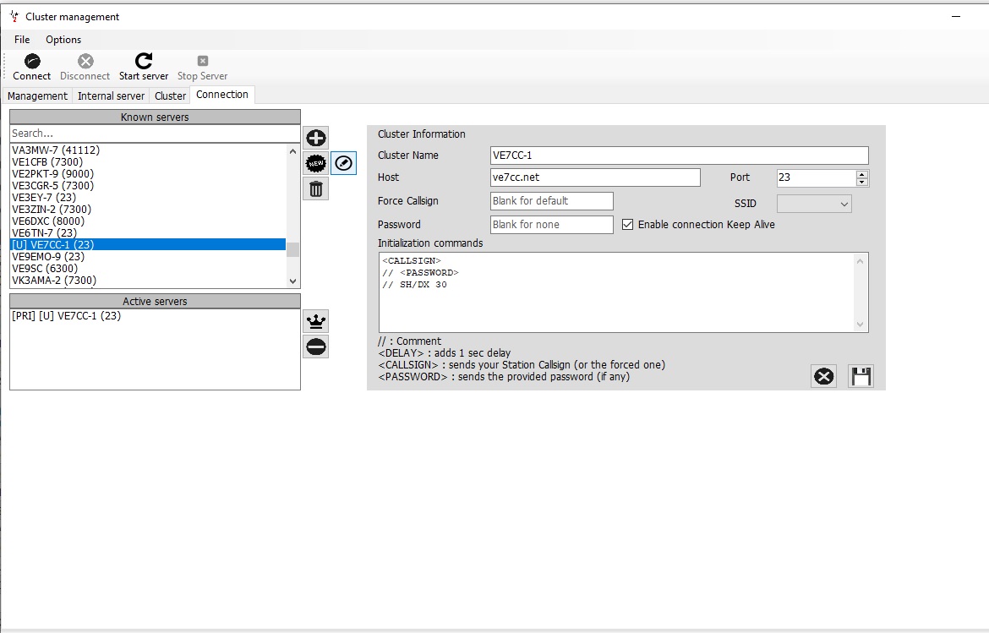Save cluster info with floppy disk icon

861,376
